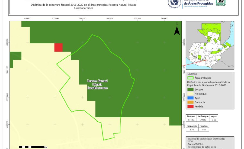
Task: Click the 4.14 ha Bosque table value
Action: [x=191, y=120]
